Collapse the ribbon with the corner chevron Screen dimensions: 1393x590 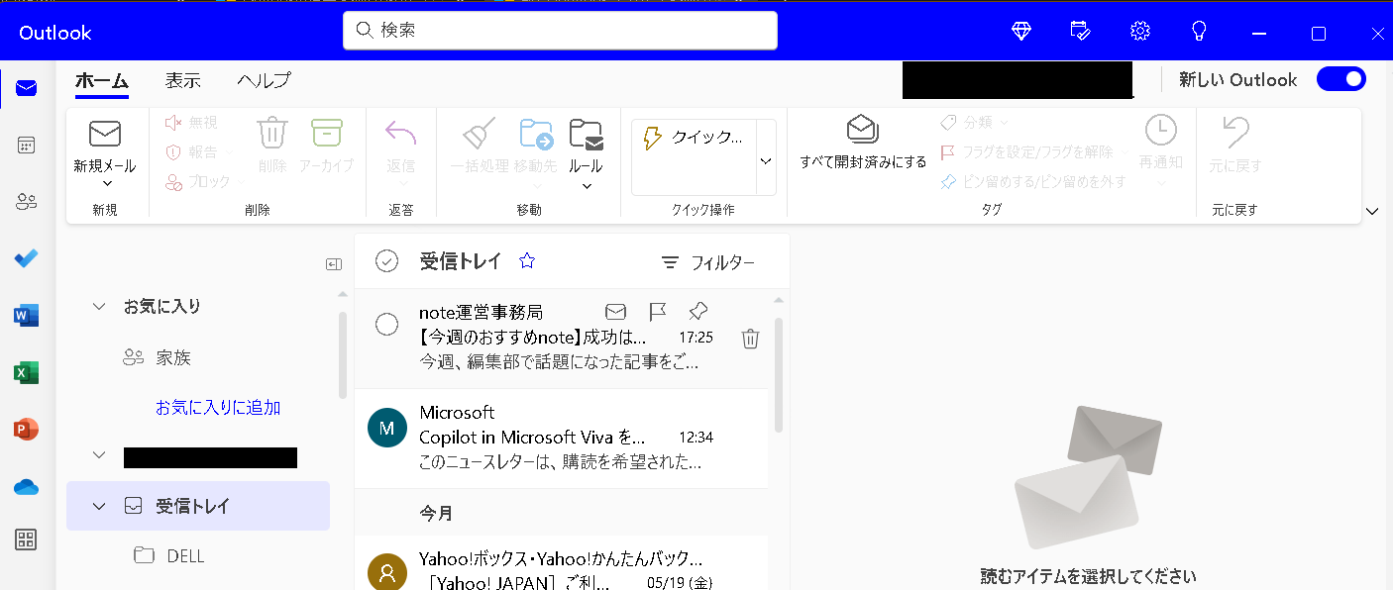pos(1372,211)
